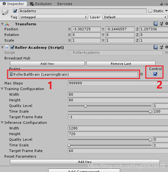Viewport: 168px width, 172px height.
Task: Click the Rotation Y field
Action: click(120, 35)
